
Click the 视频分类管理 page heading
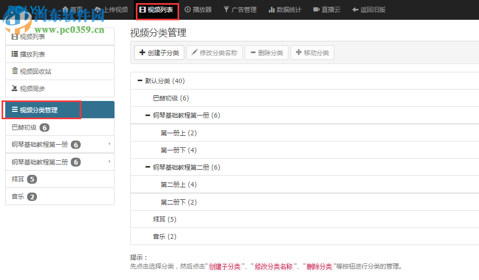coord(158,33)
